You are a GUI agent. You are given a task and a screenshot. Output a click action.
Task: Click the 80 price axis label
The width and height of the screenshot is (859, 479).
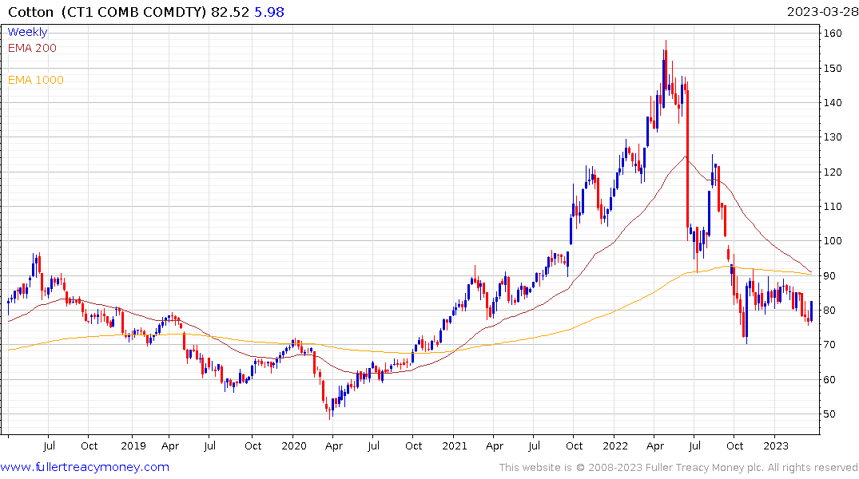tap(829, 311)
